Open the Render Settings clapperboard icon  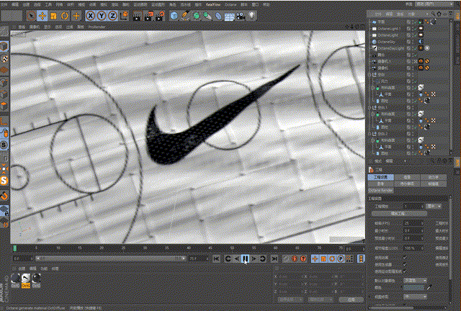[x=160, y=16]
